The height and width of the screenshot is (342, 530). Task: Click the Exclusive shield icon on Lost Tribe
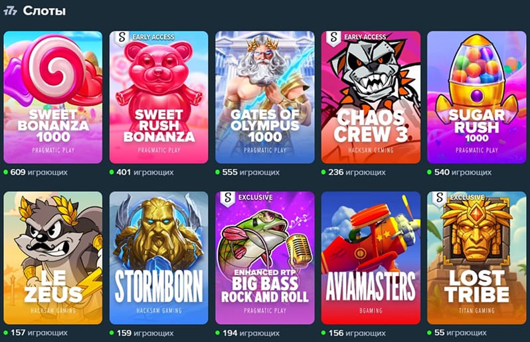(440, 198)
